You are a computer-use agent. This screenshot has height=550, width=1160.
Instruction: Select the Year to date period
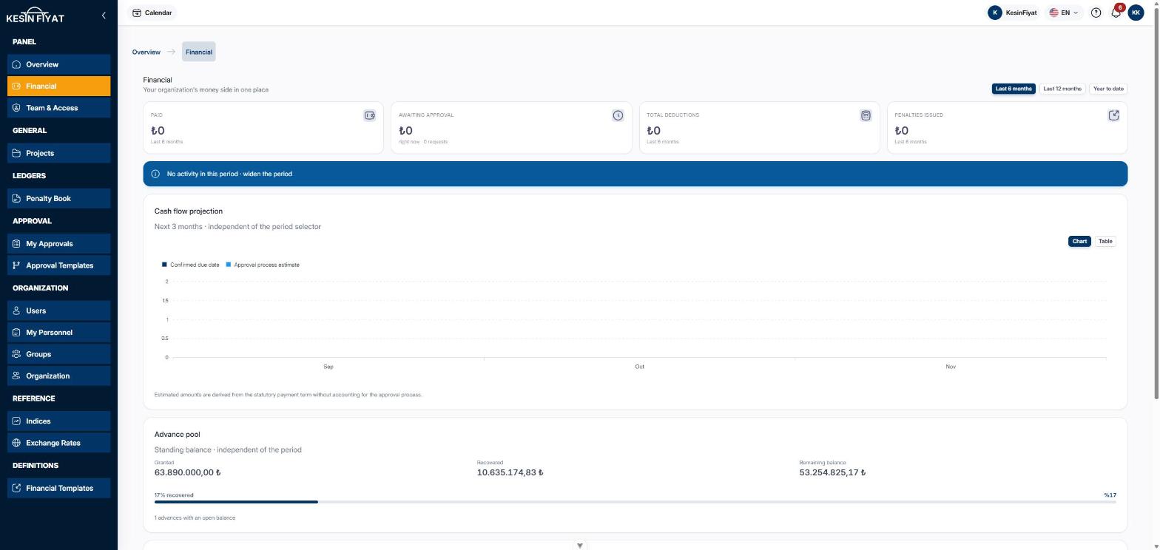[1108, 89]
